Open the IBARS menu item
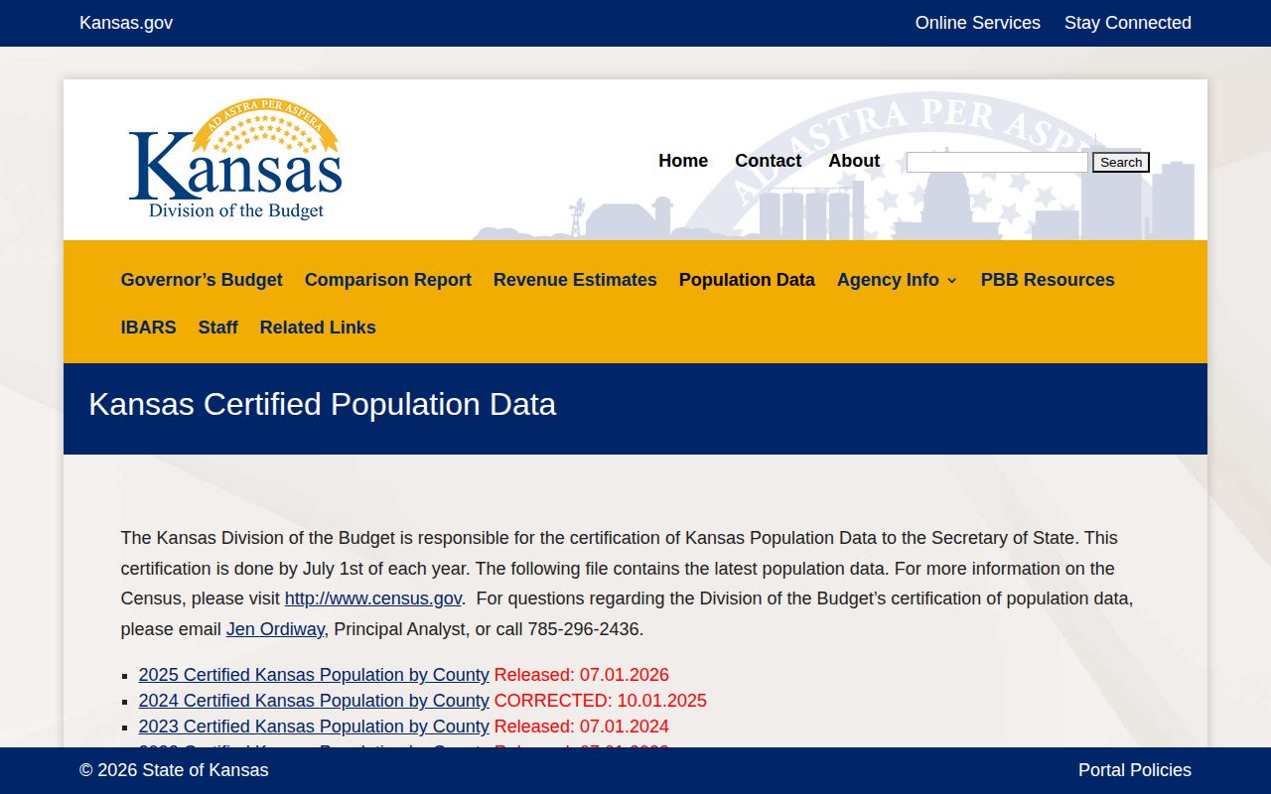Image resolution: width=1271 pixels, height=794 pixels. click(x=149, y=328)
